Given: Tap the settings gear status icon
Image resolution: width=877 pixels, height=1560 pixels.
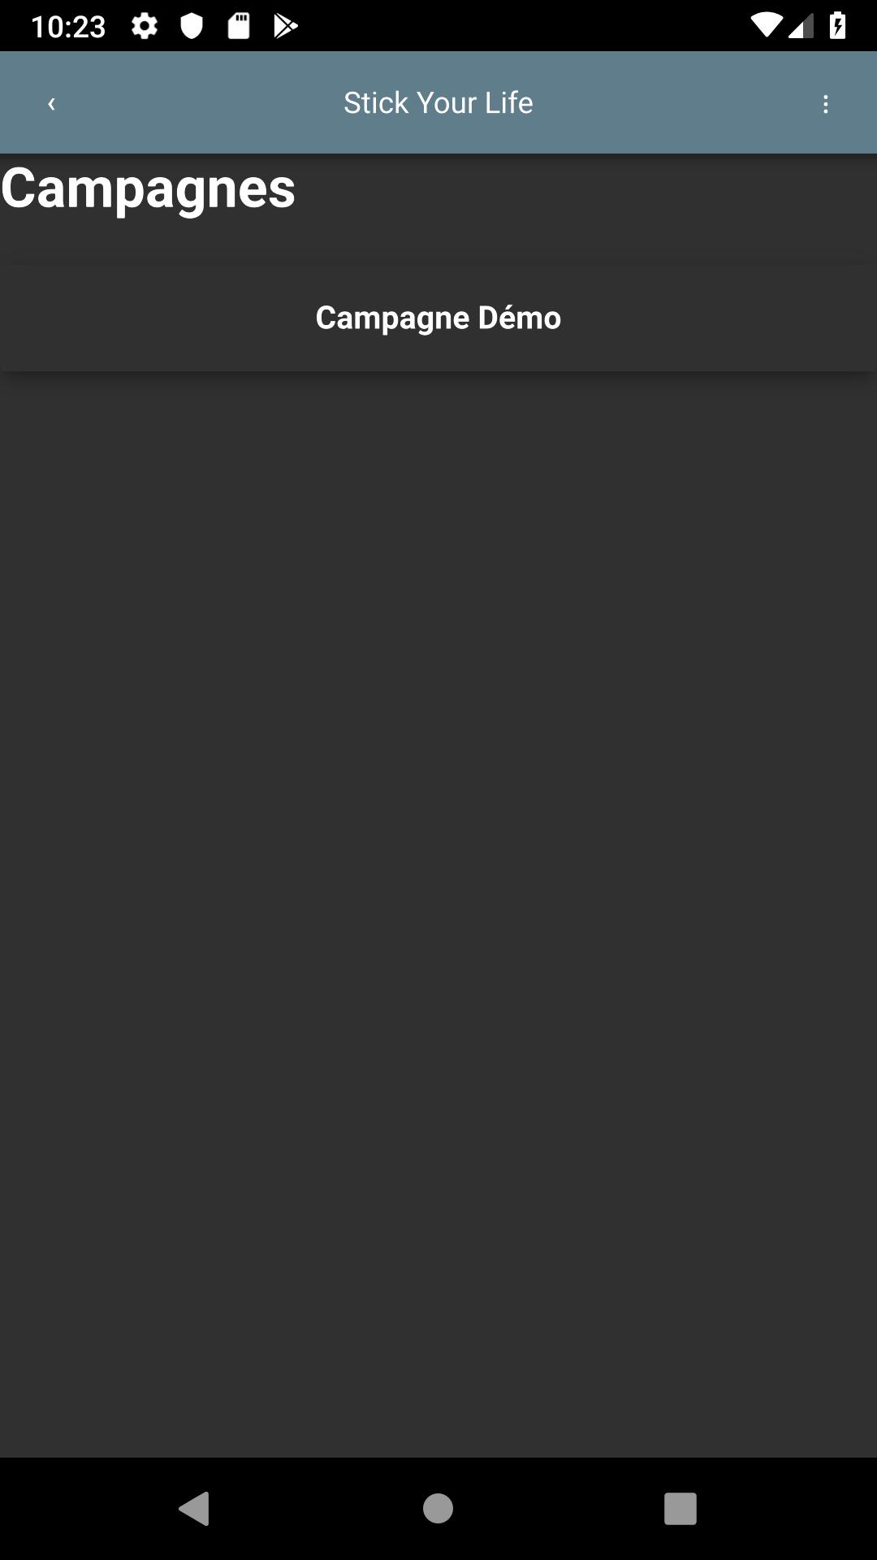Looking at the screenshot, I should (145, 26).
